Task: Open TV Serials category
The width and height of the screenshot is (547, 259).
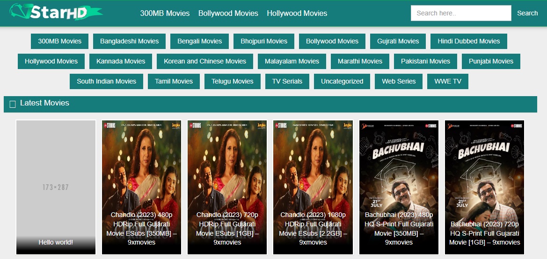Action: 287,82
